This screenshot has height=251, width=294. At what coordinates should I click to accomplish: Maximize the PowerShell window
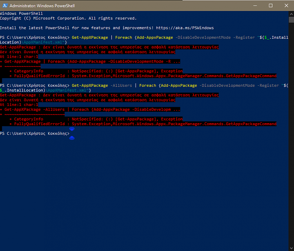270,5
